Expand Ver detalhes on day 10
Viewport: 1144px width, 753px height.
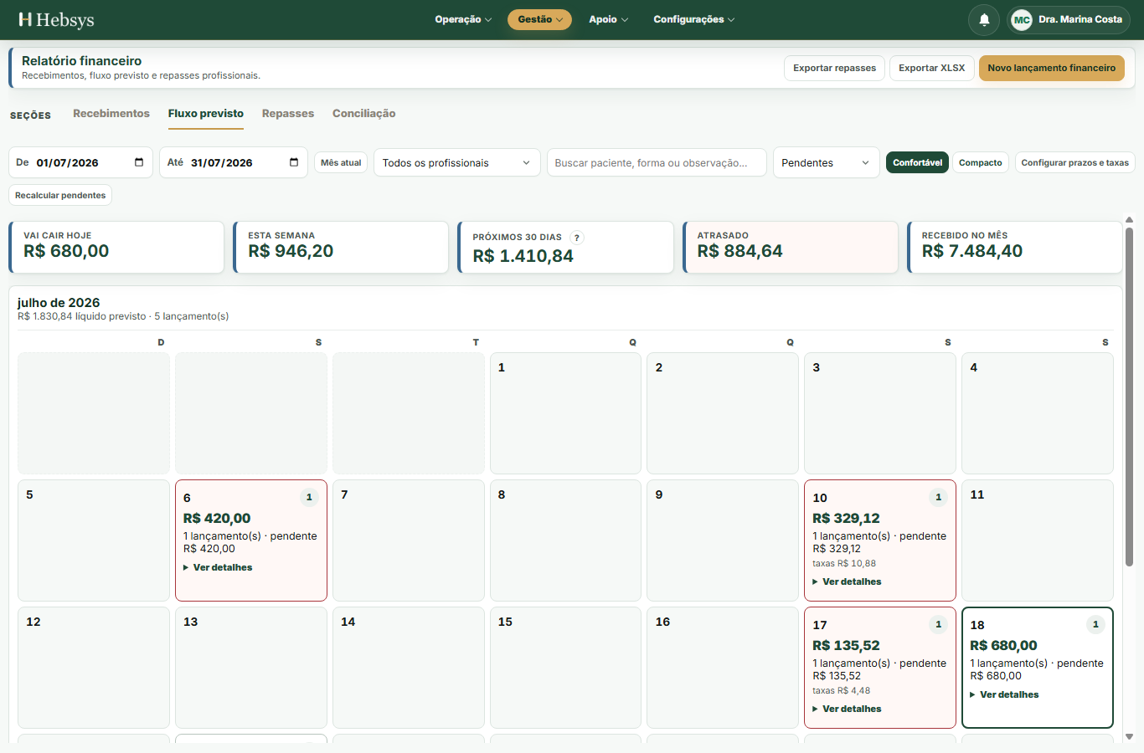[x=847, y=581]
